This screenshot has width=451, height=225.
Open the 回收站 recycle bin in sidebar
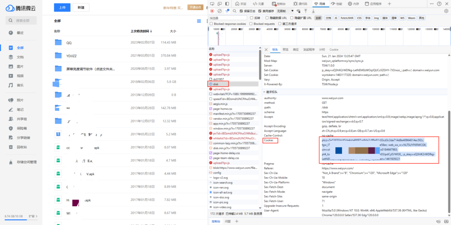click(22, 147)
